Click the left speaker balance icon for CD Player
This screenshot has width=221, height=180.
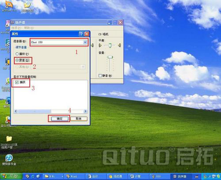coord(100,45)
